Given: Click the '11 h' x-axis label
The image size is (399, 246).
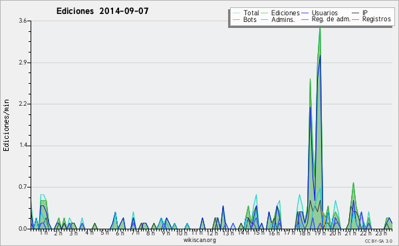Looking at the screenshot, I should click(x=197, y=233).
